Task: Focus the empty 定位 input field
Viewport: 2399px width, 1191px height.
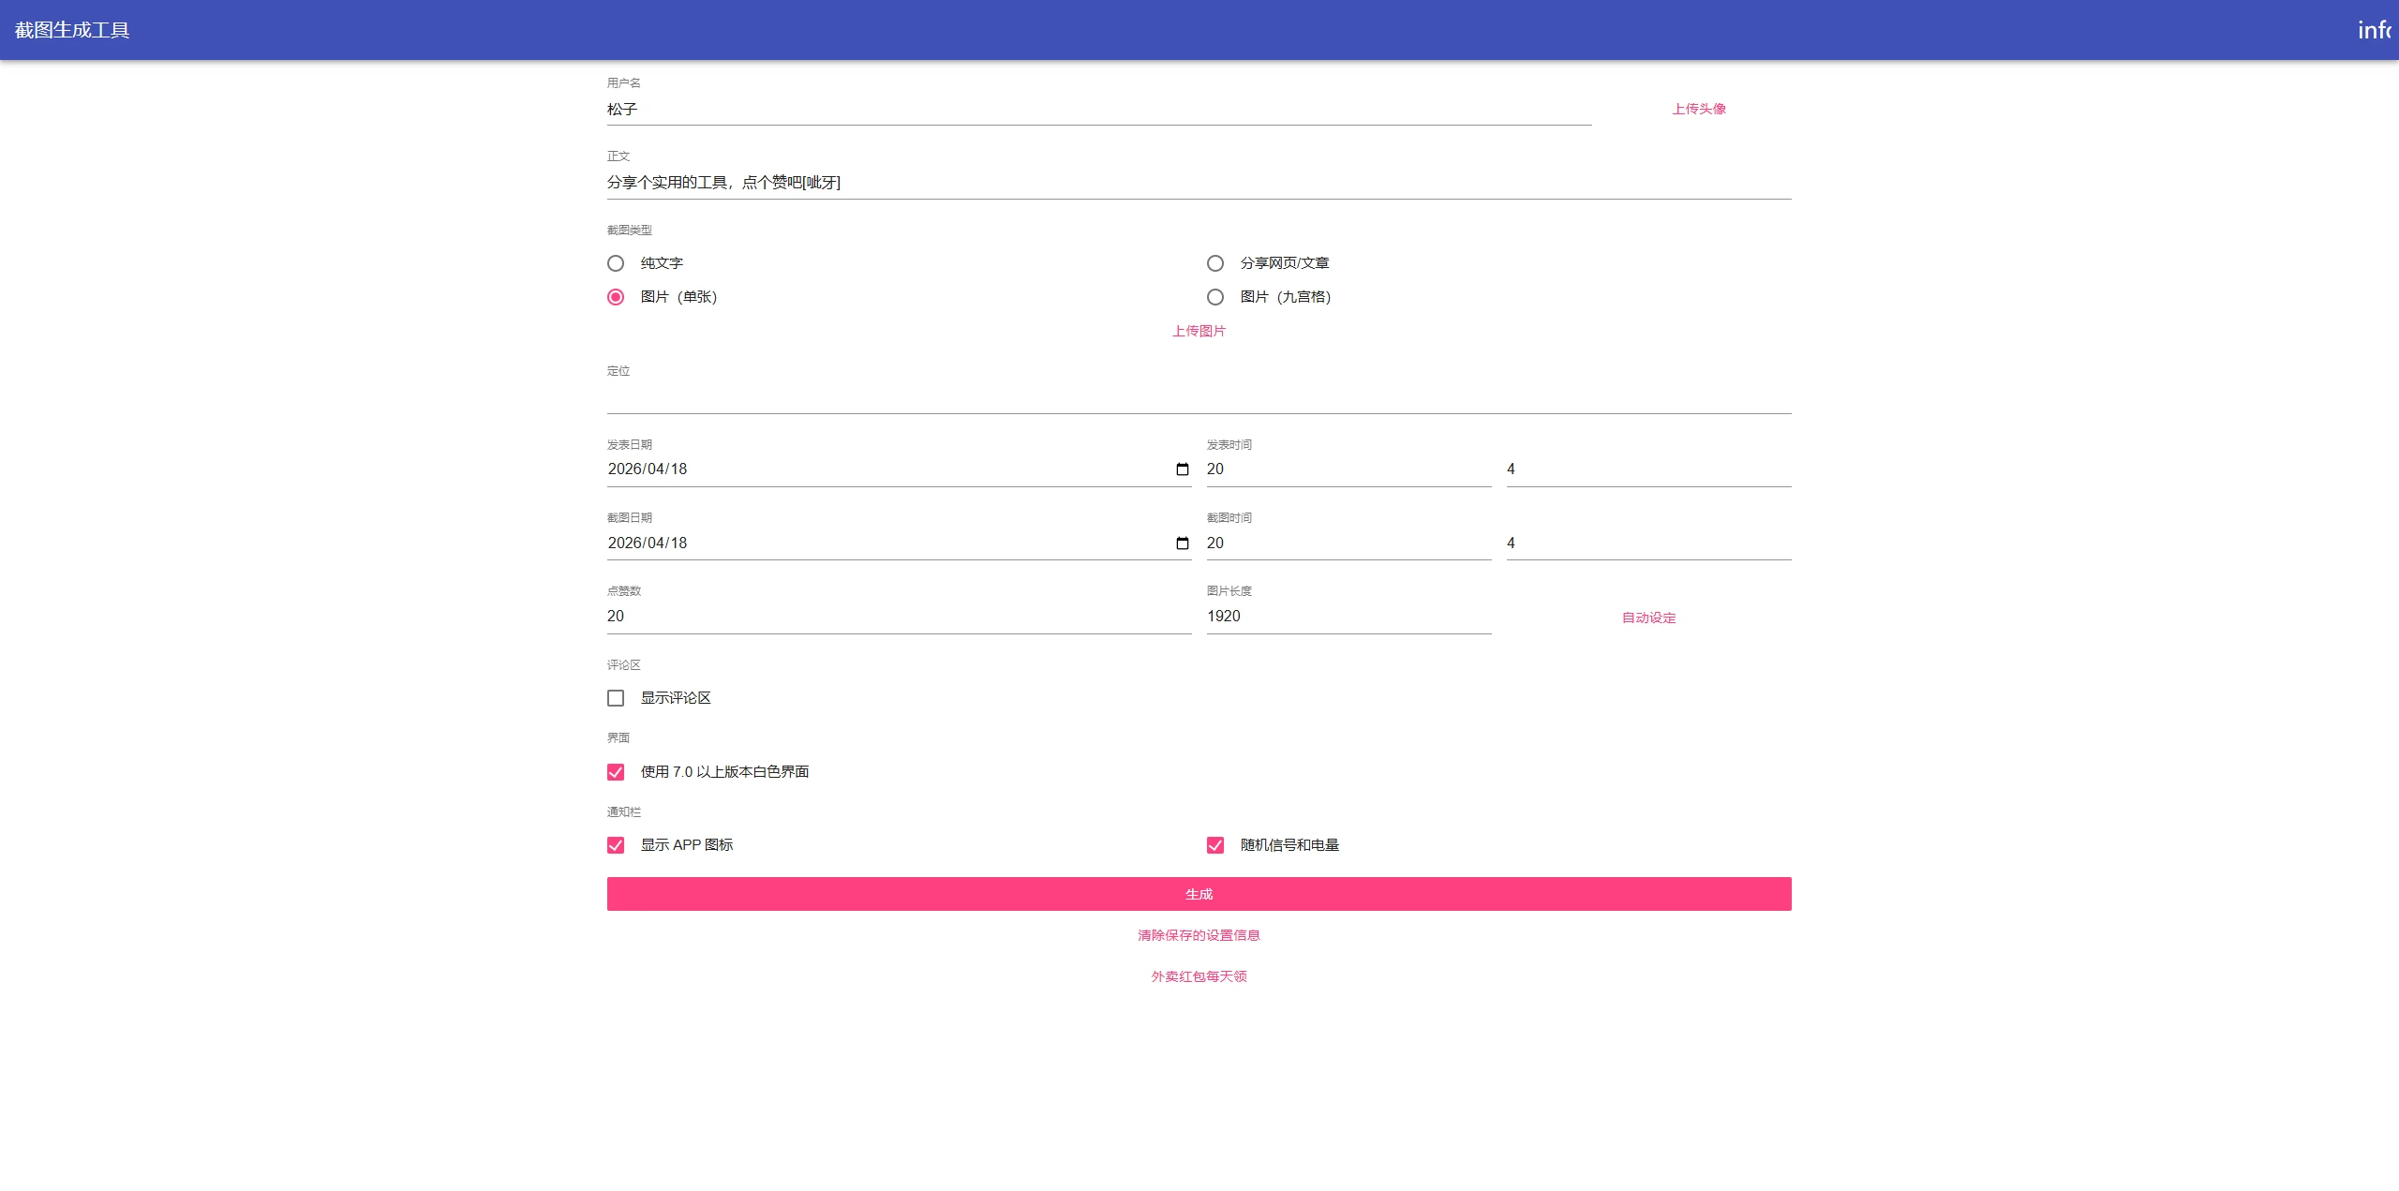Action: tap(1199, 398)
